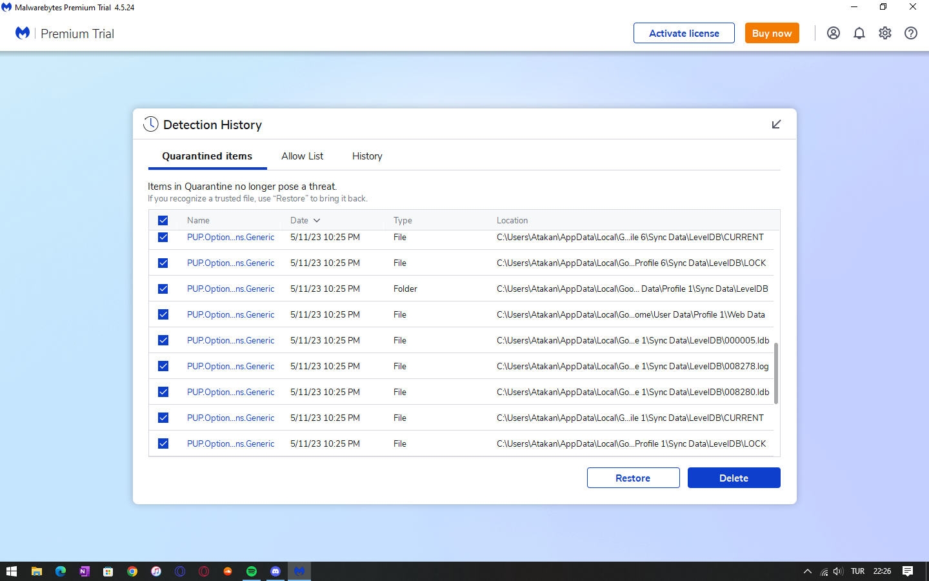
Task: Open the help question mark icon
Action: point(910,33)
